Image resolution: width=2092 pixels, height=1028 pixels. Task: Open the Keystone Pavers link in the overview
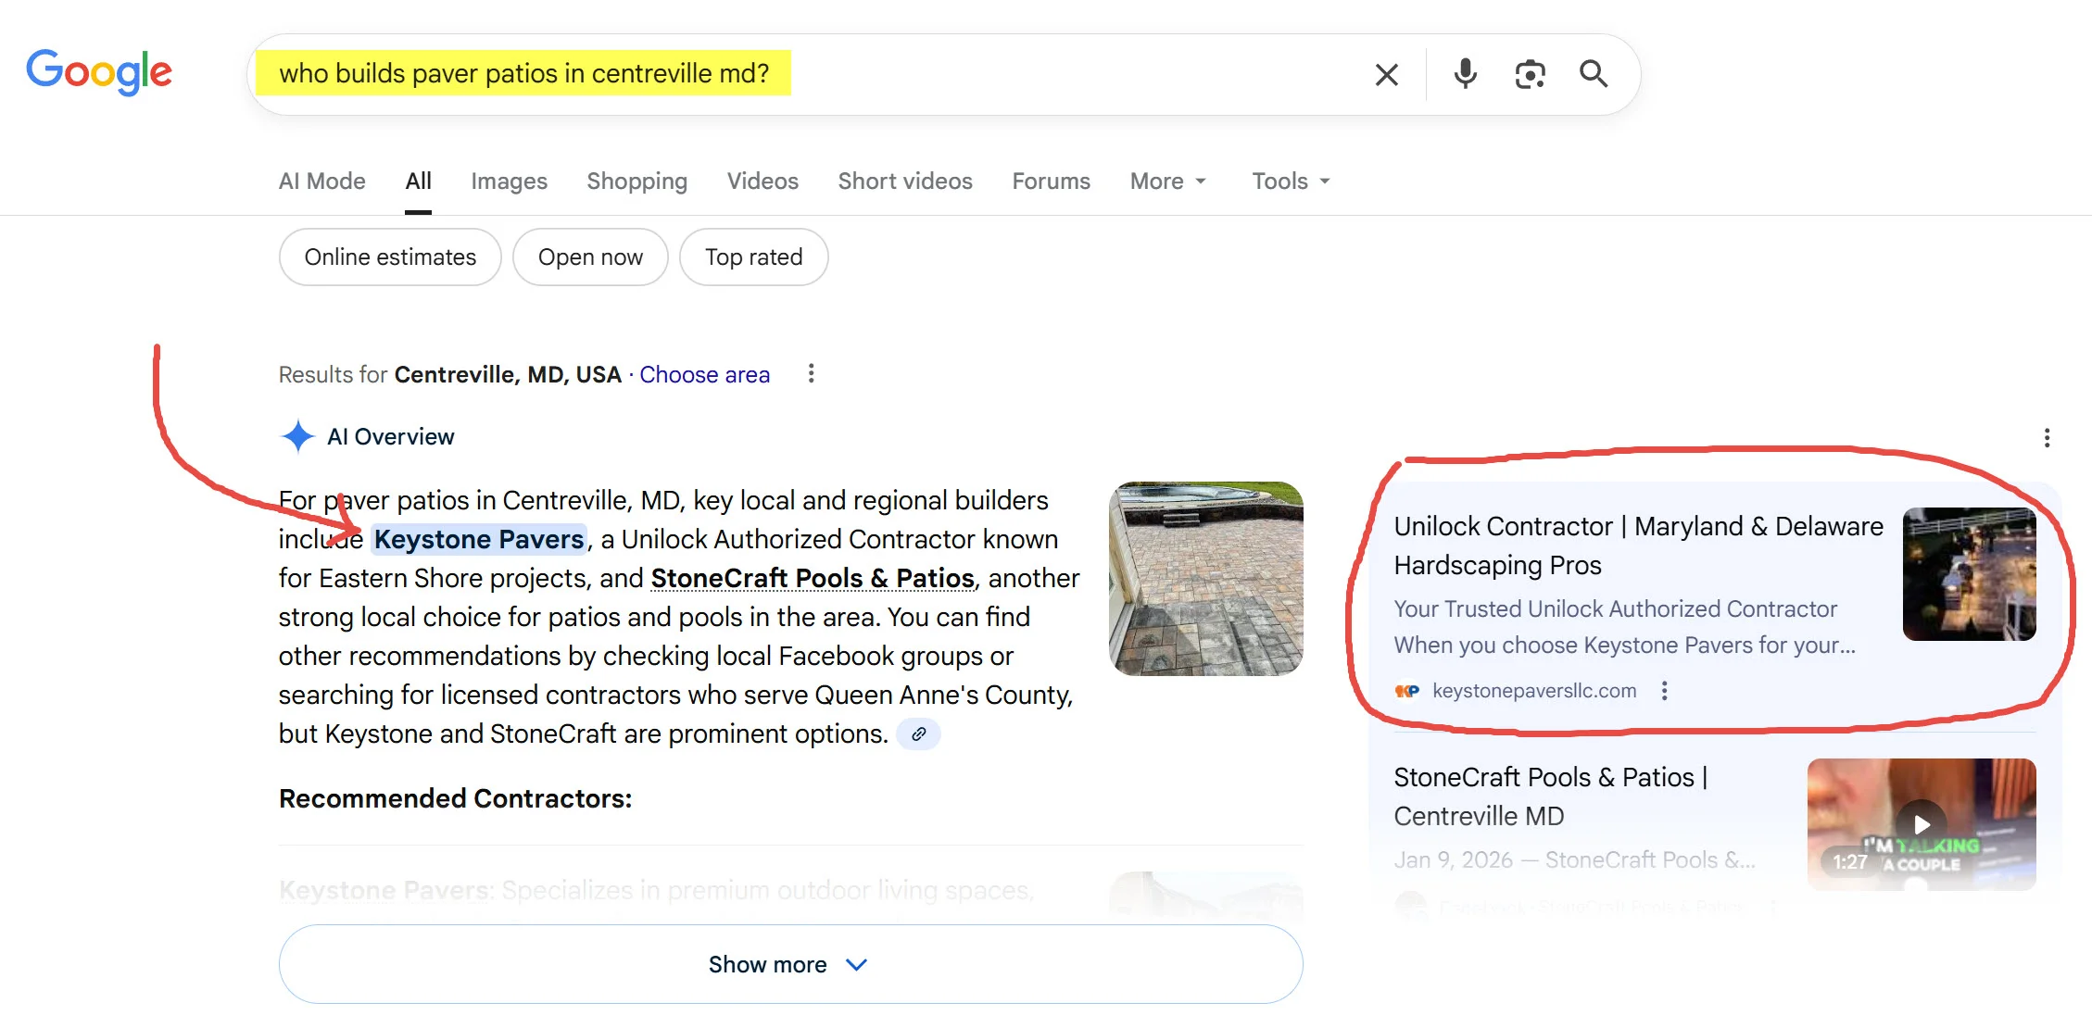click(479, 539)
